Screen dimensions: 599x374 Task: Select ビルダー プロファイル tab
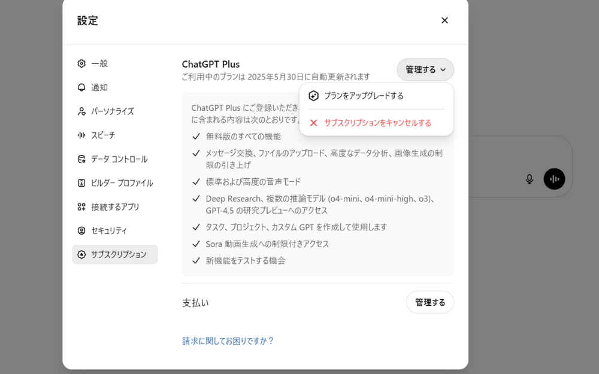[x=115, y=183]
